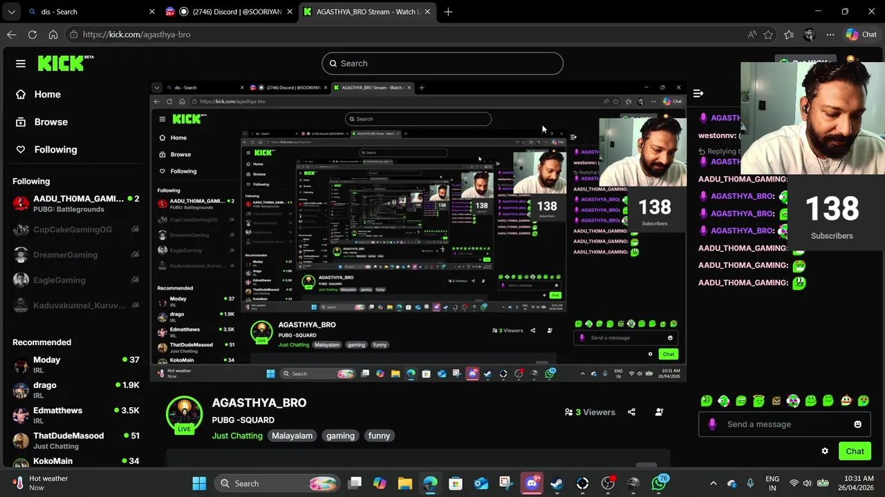Add page to favorites star icon

(x=768, y=35)
